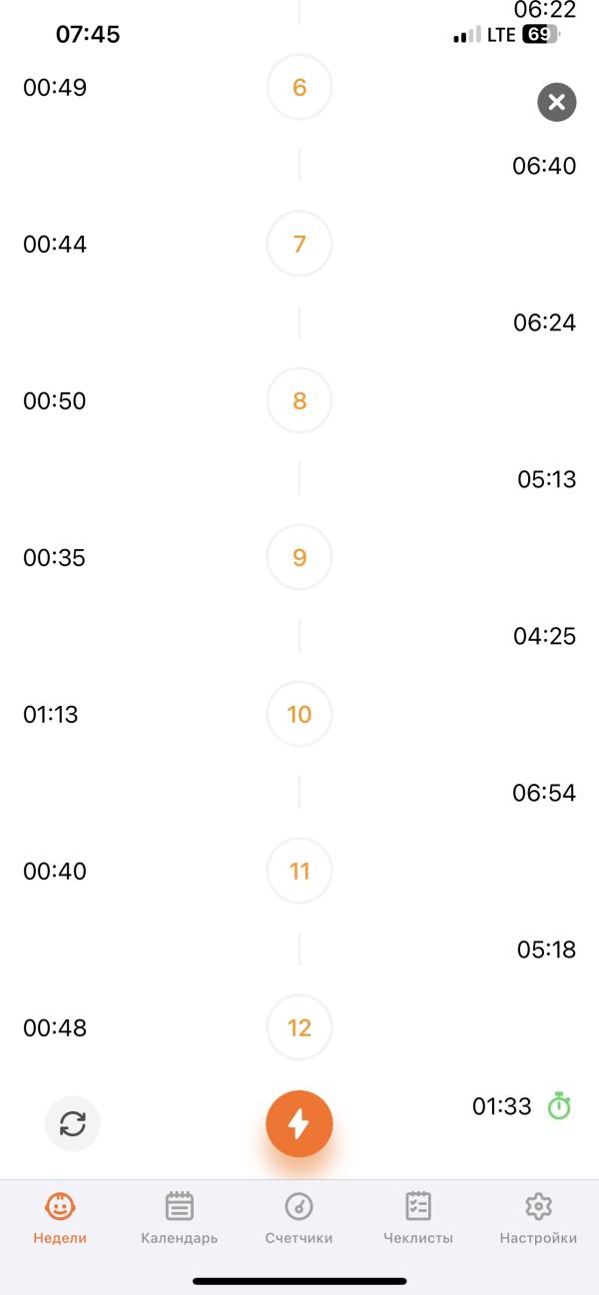The image size is (599, 1295).
Task: Select contraction number 6 circle
Action: click(299, 88)
